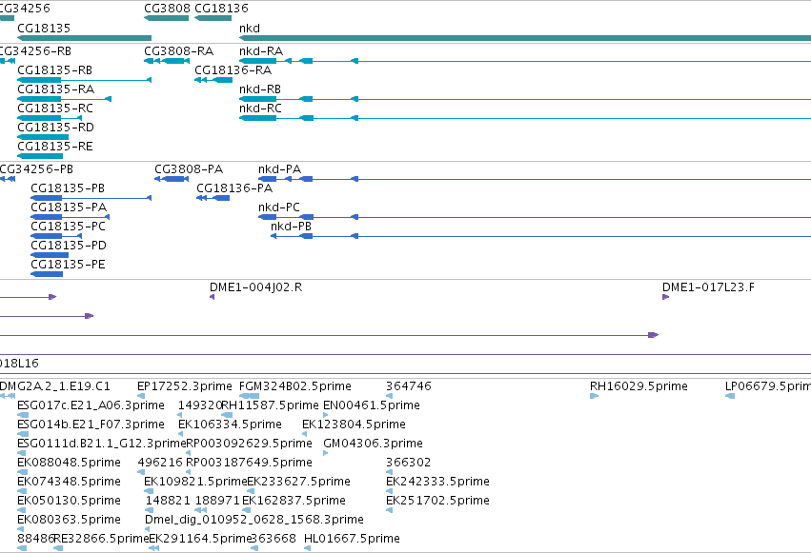This screenshot has height=553, width=811.
Task: Click the LP06679.5prime EST marker
Action: point(730,396)
